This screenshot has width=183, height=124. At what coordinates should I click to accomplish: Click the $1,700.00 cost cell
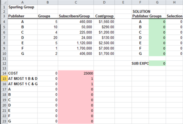(x=104, y=54)
